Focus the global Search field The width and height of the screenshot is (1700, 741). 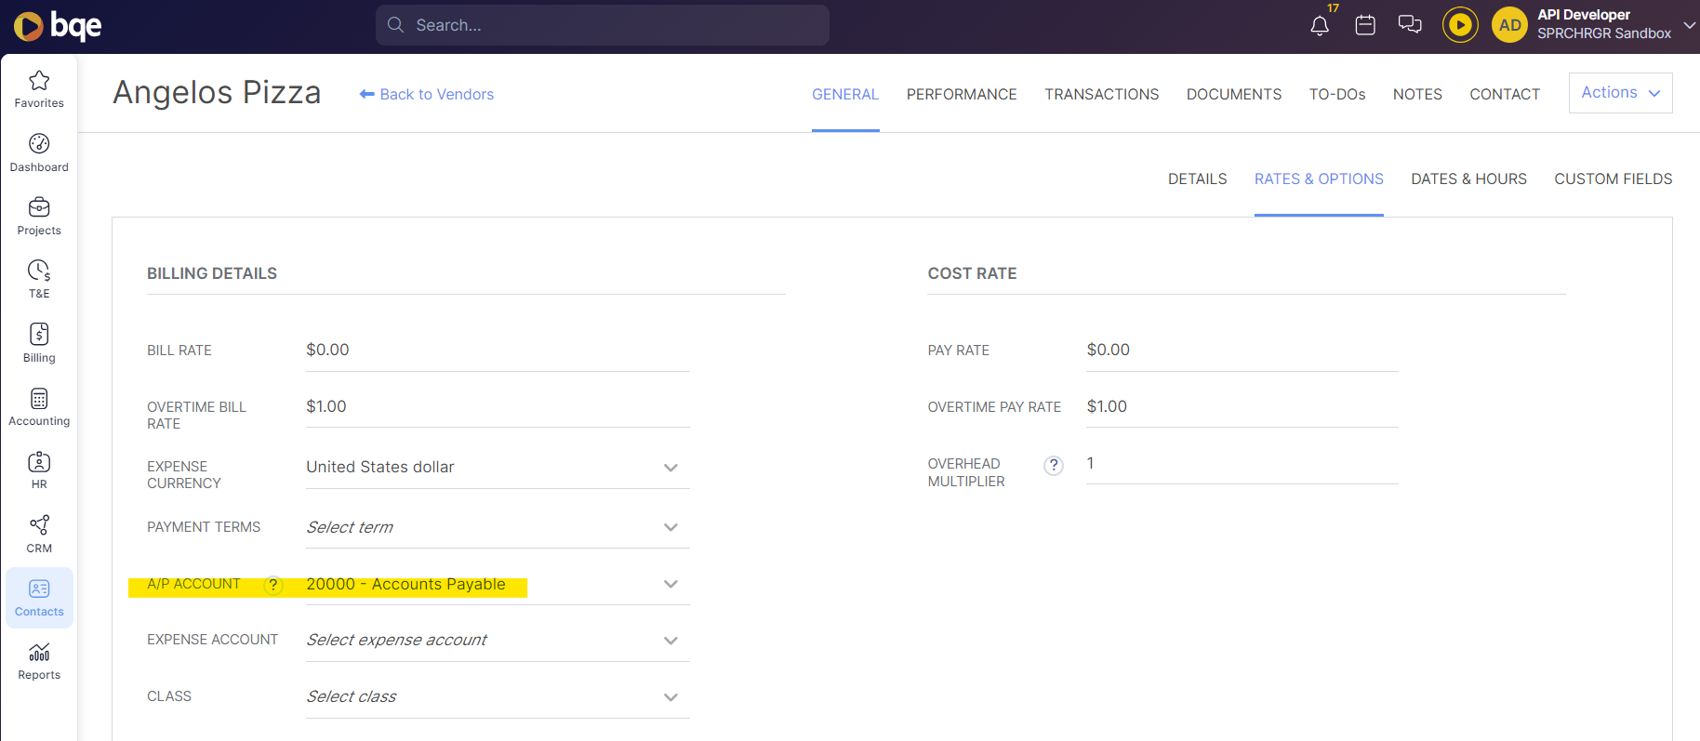tap(603, 25)
